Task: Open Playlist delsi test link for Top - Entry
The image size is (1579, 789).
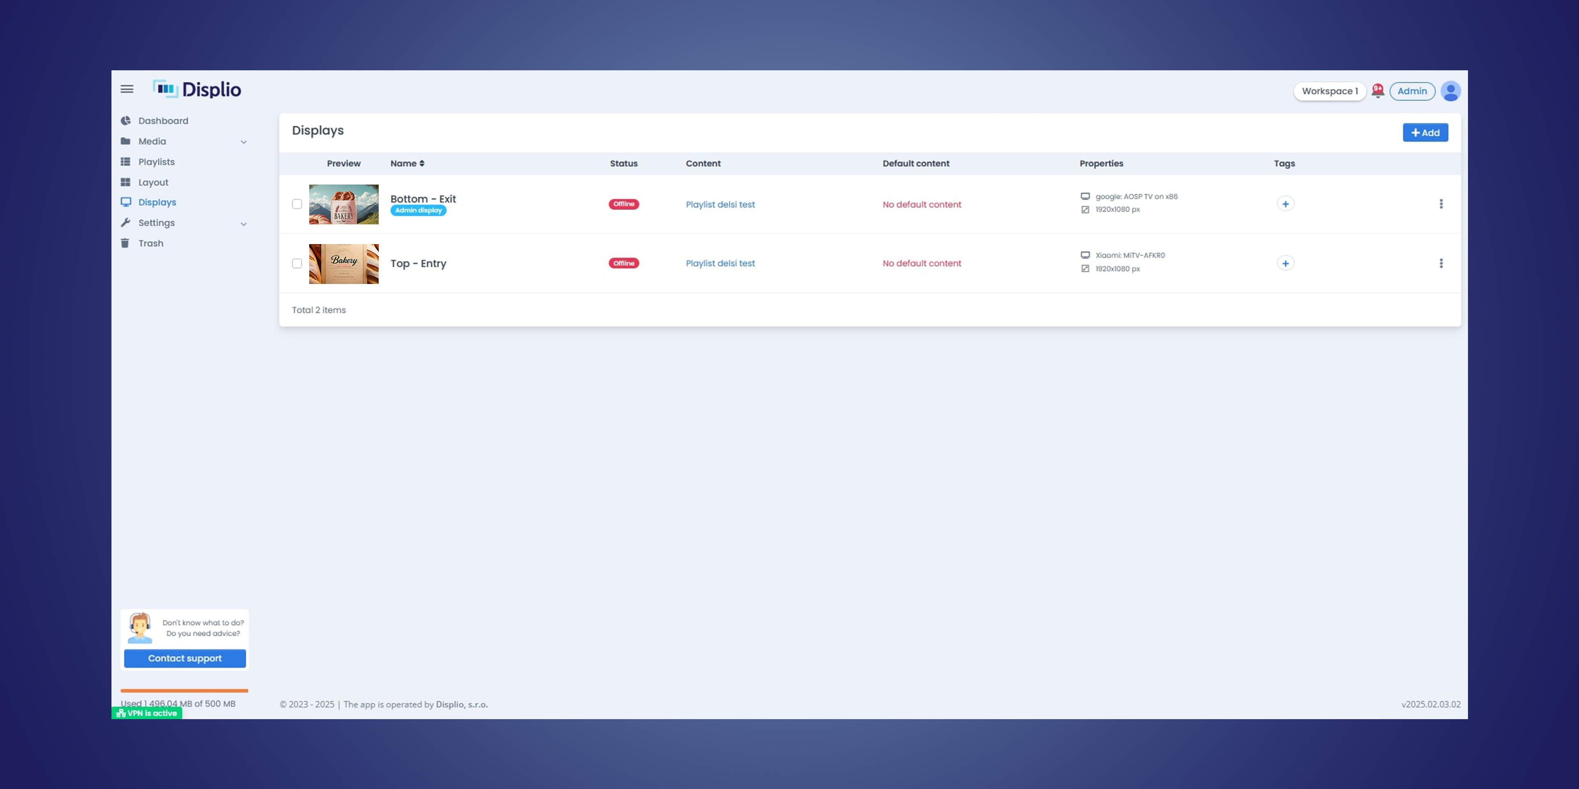Action: coord(720,263)
